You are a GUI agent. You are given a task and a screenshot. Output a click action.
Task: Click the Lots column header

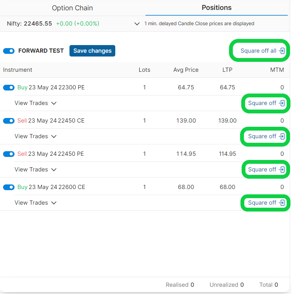point(145,70)
